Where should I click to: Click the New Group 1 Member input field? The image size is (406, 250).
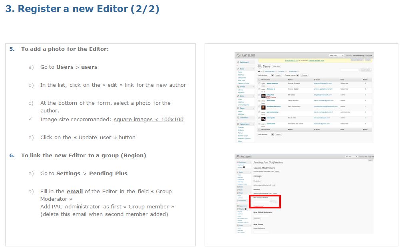261,202
